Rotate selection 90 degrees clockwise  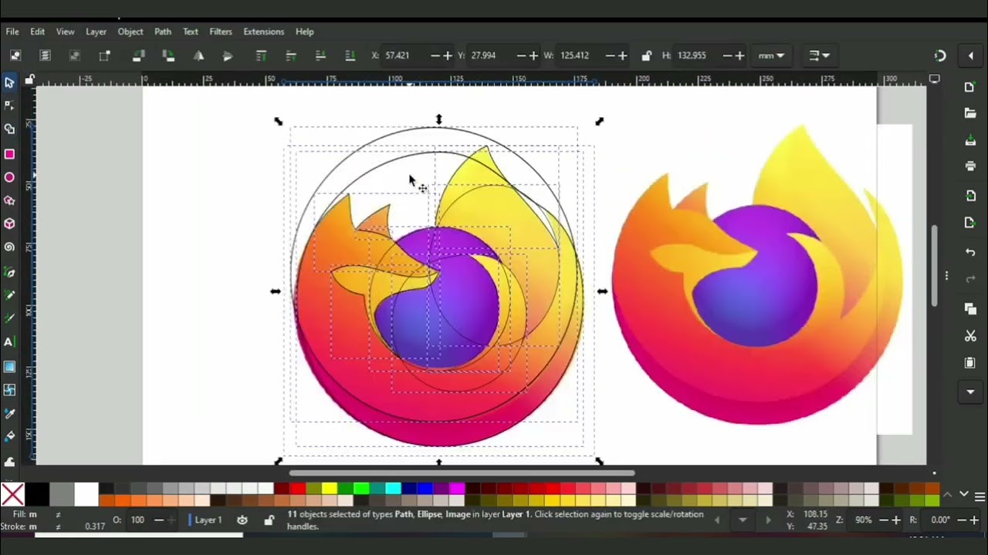pyautogui.click(x=168, y=55)
